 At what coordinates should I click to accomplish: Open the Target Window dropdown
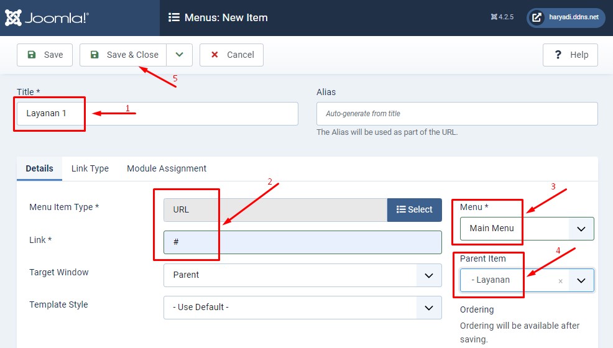[302, 275]
